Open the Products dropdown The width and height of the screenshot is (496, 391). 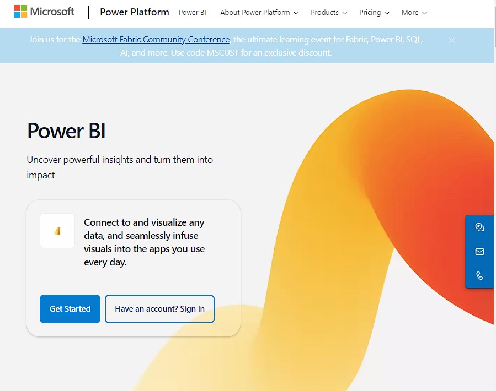[x=329, y=13]
